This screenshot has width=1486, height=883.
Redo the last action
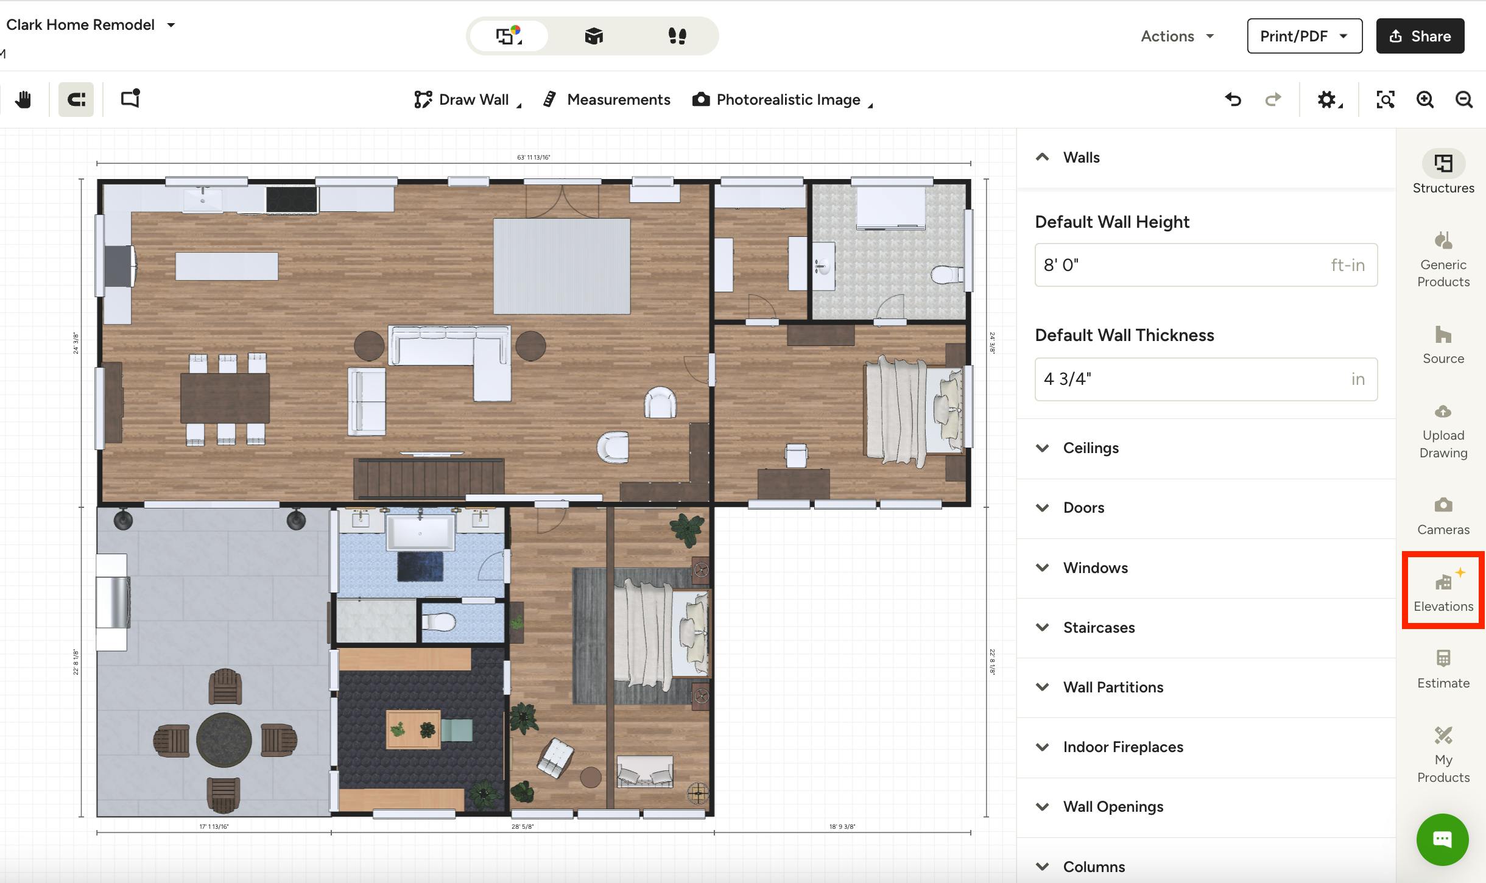click(x=1272, y=99)
